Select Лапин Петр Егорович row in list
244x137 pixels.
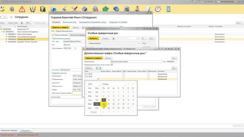pyautogui.click(x=24, y=34)
